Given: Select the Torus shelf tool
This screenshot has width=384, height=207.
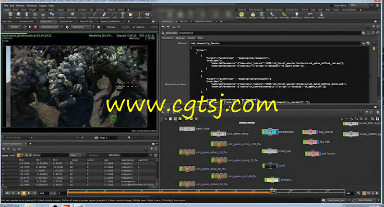Looking at the screenshot, I should [x=35, y=15].
